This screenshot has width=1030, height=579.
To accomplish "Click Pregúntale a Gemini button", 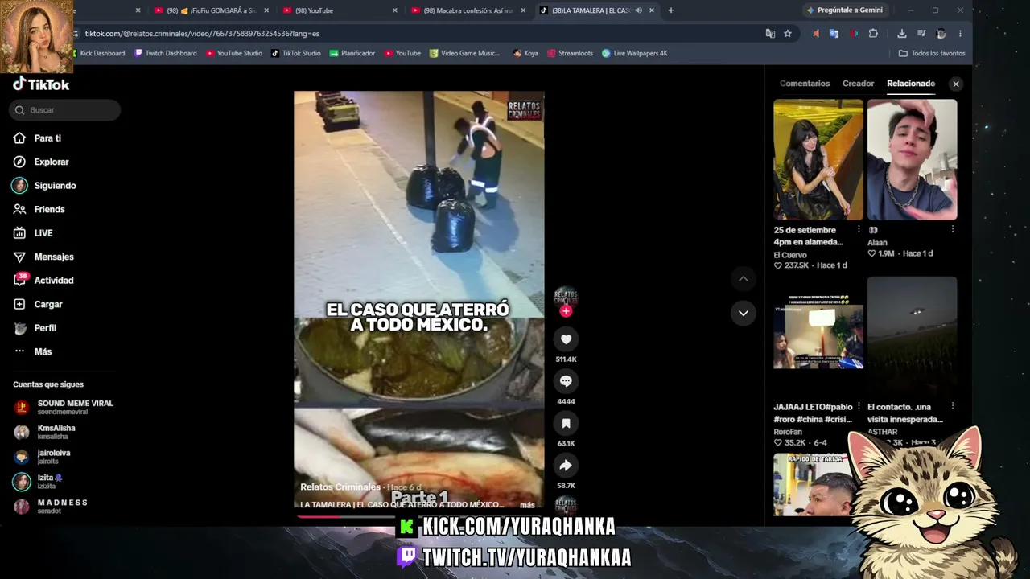I will (844, 10).
